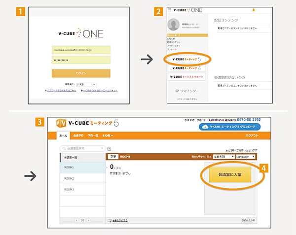Click the V-CUBE One control panel link
The height and width of the screenshot is (235, 296).
[99, 91]
